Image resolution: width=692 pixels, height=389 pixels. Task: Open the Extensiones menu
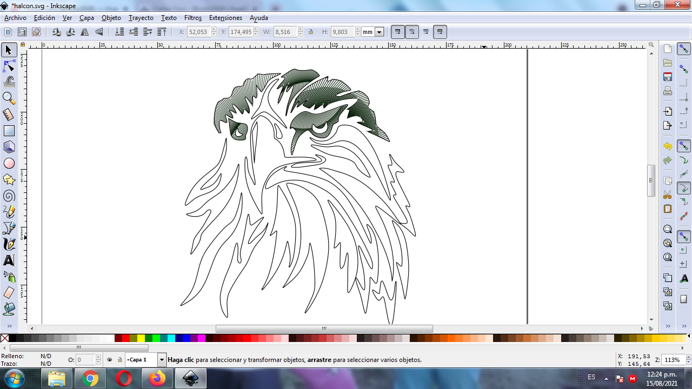click(x=225, y=18)
